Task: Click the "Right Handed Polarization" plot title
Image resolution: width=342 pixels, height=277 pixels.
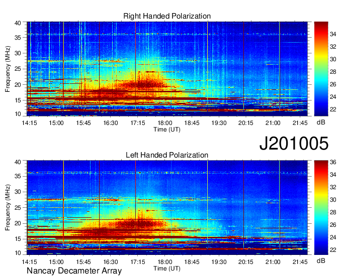Action: click(x=167, y=16)
